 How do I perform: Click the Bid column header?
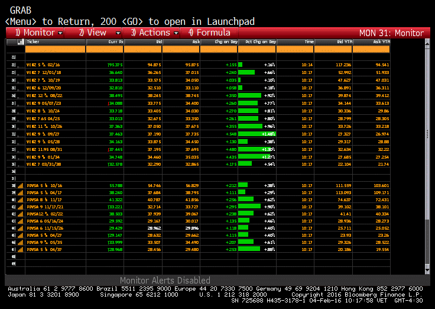click(143, 42)
